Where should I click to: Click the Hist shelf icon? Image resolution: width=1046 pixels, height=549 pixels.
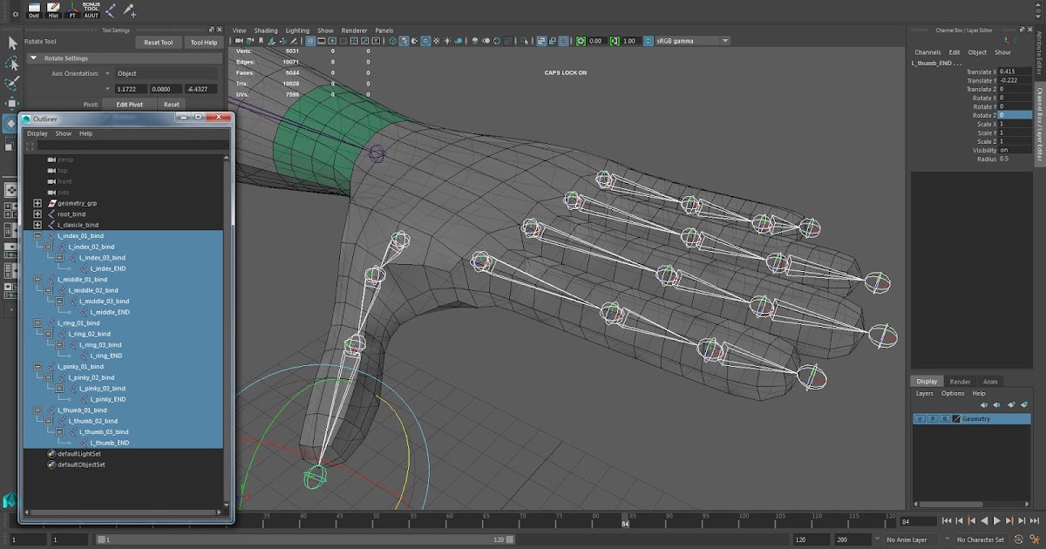(54, 10)
